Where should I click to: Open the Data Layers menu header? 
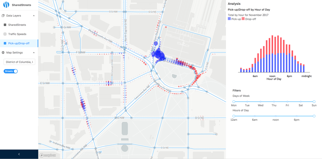[19, 16]
